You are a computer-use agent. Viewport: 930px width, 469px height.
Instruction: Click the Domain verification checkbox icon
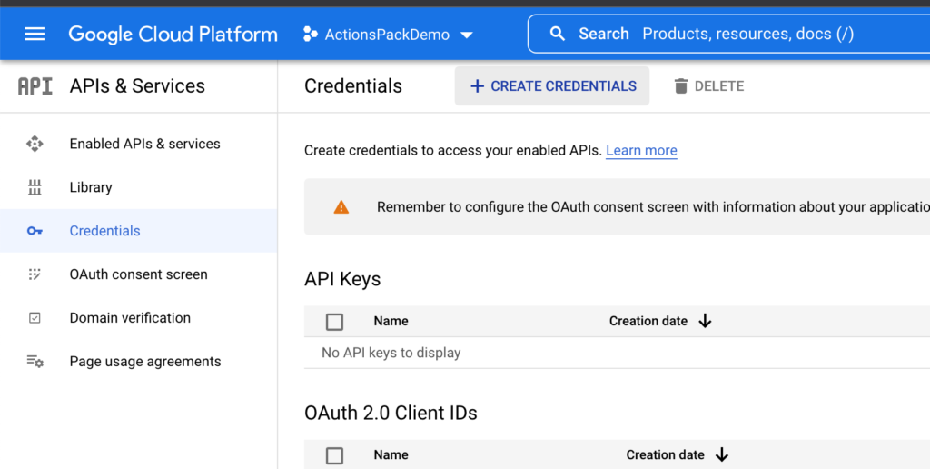35,318
